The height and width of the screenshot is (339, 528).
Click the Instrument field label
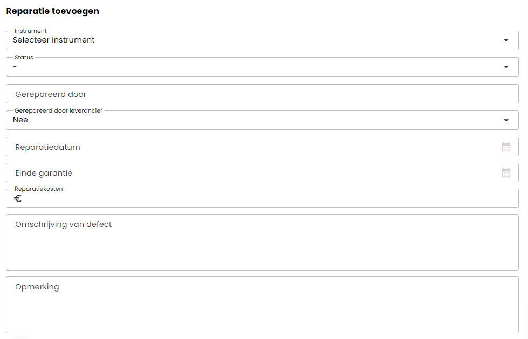pos(31,31)
